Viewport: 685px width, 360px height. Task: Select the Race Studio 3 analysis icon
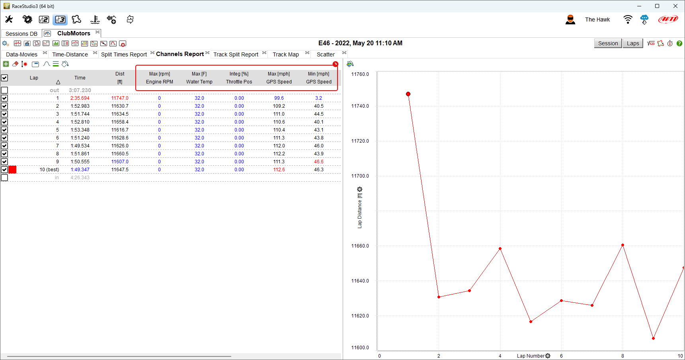[60, 19]
